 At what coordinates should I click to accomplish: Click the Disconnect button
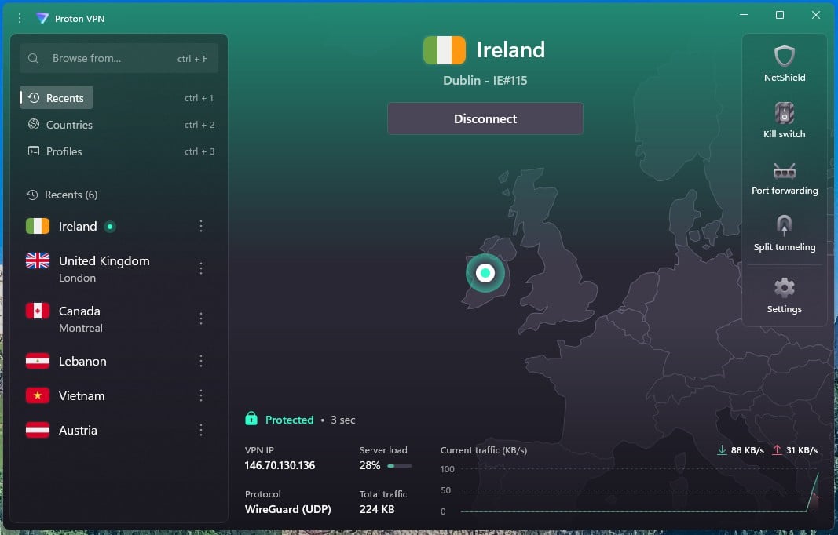[485, 118]
